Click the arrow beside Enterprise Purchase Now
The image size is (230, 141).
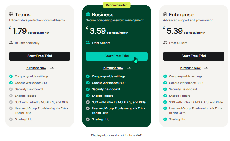click(x=206, y=68)
